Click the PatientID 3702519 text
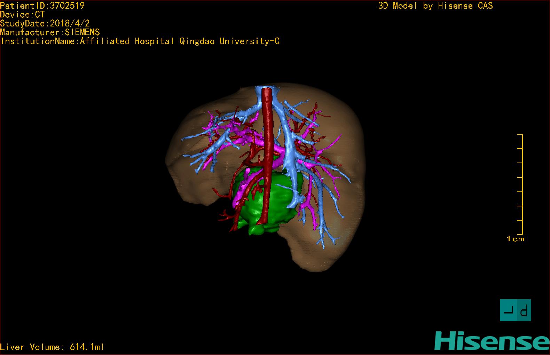 coord(42,6)
